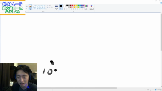This screenshot has height=91, width=162.
Task: Pick the Six-point star shape
Action: pos(39,9)
